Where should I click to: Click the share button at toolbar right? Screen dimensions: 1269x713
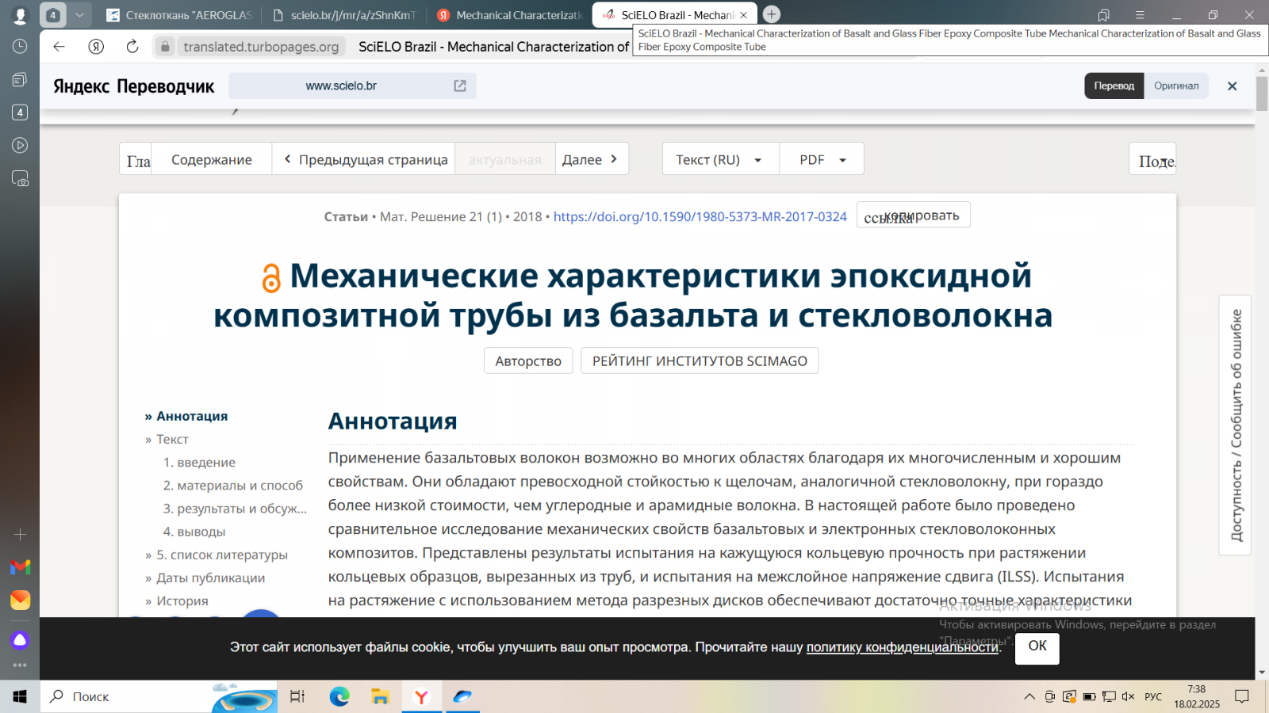1152,159
